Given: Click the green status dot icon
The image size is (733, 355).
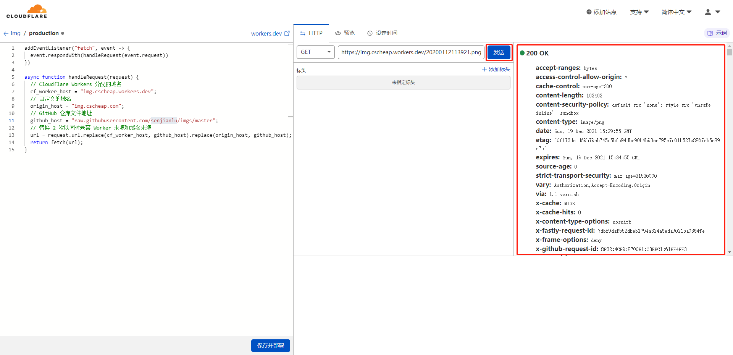Looking at the screenshot, I should click(x=522, y=53).
